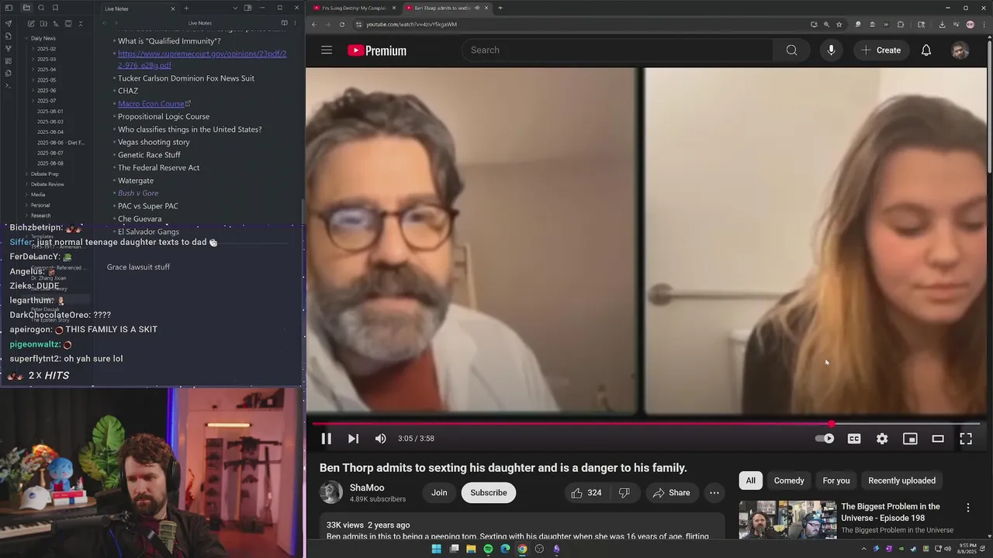Screen dimensions: 993x558
Task: Open the Bush v Gore note link
Action: point(138,193)
